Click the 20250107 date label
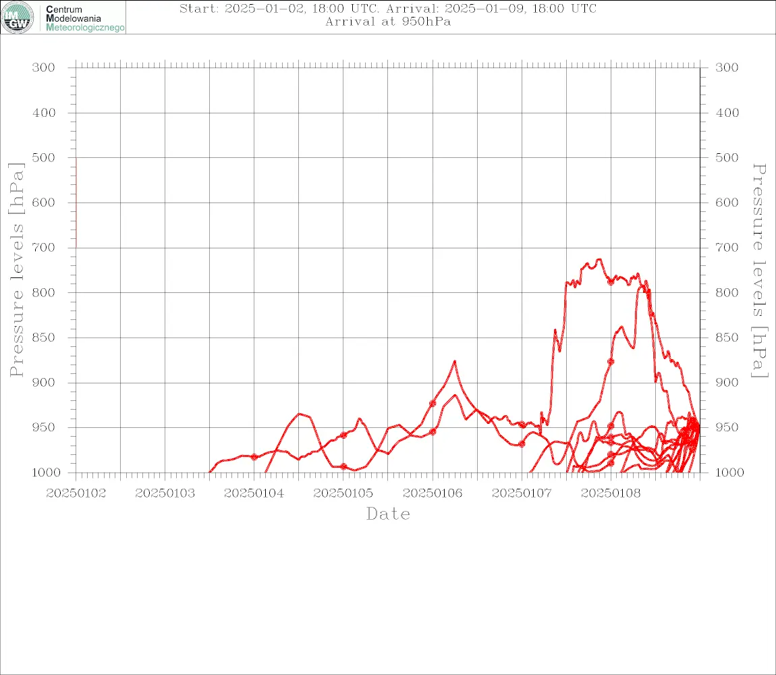This screenshot has width=776, height=675. pyautogui.click(x=522, y=493)
